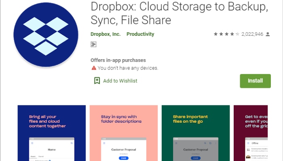Image resolution: width=283 pixels, height=161 pixels.
Task: Click the 2,022,946 ratings count
Action: coord(252,34)
